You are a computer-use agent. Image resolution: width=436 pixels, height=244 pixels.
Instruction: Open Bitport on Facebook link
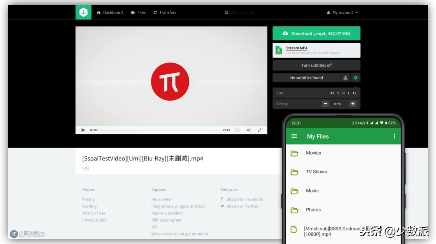click(x=244, y=199)
